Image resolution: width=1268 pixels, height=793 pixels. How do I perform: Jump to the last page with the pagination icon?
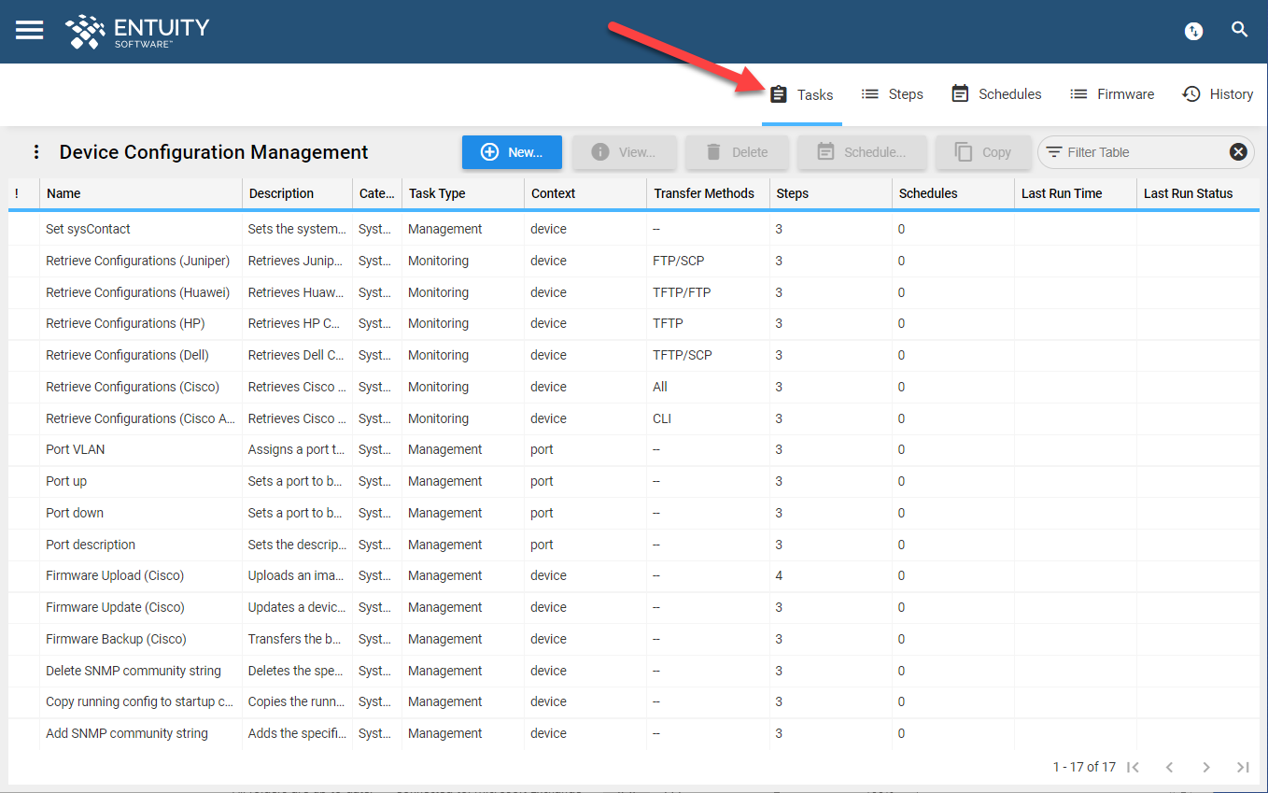(1243, 767)
